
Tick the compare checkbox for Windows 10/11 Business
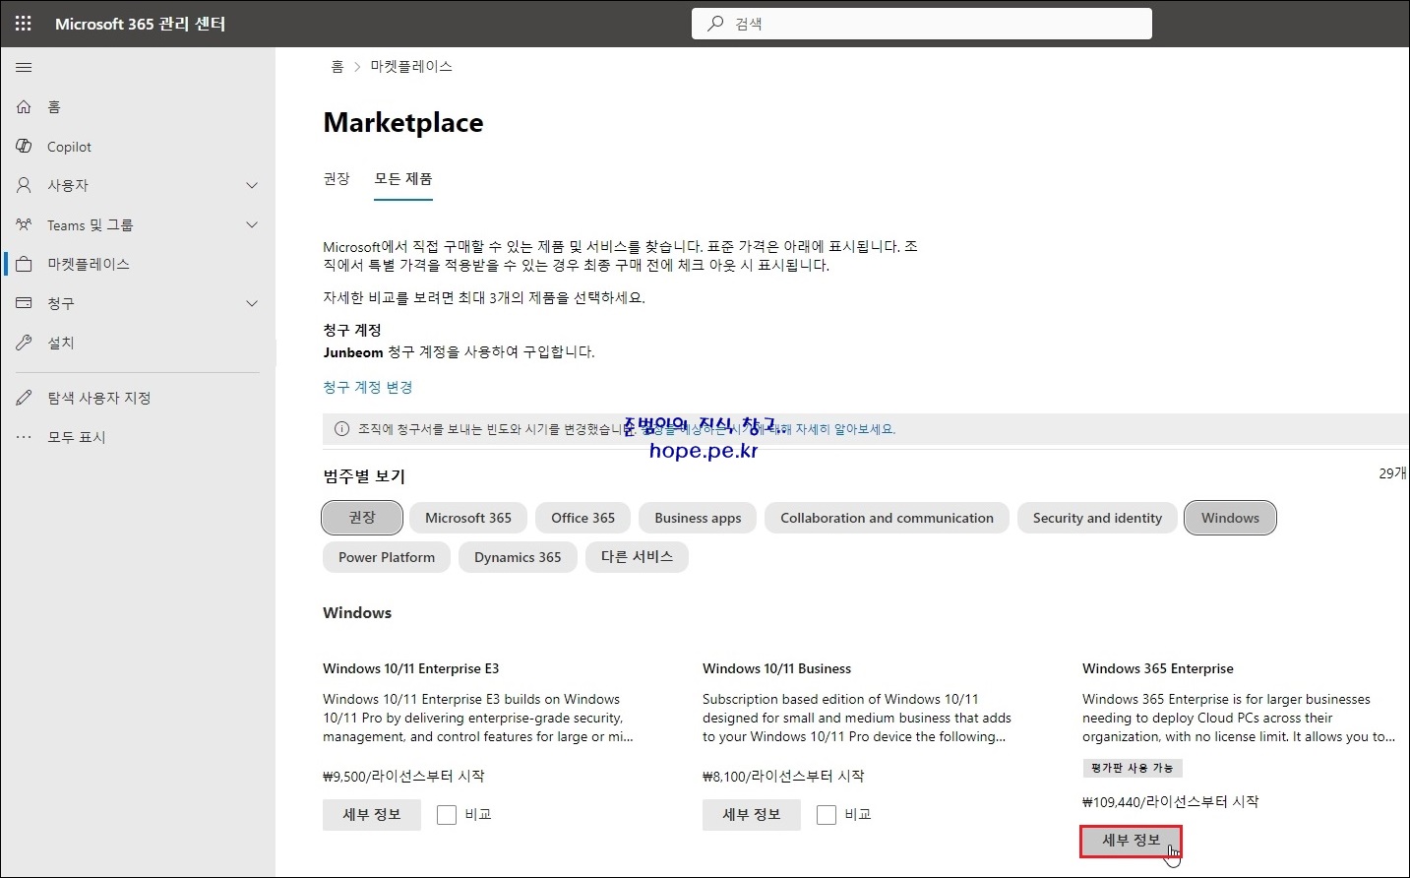[827, 815]
